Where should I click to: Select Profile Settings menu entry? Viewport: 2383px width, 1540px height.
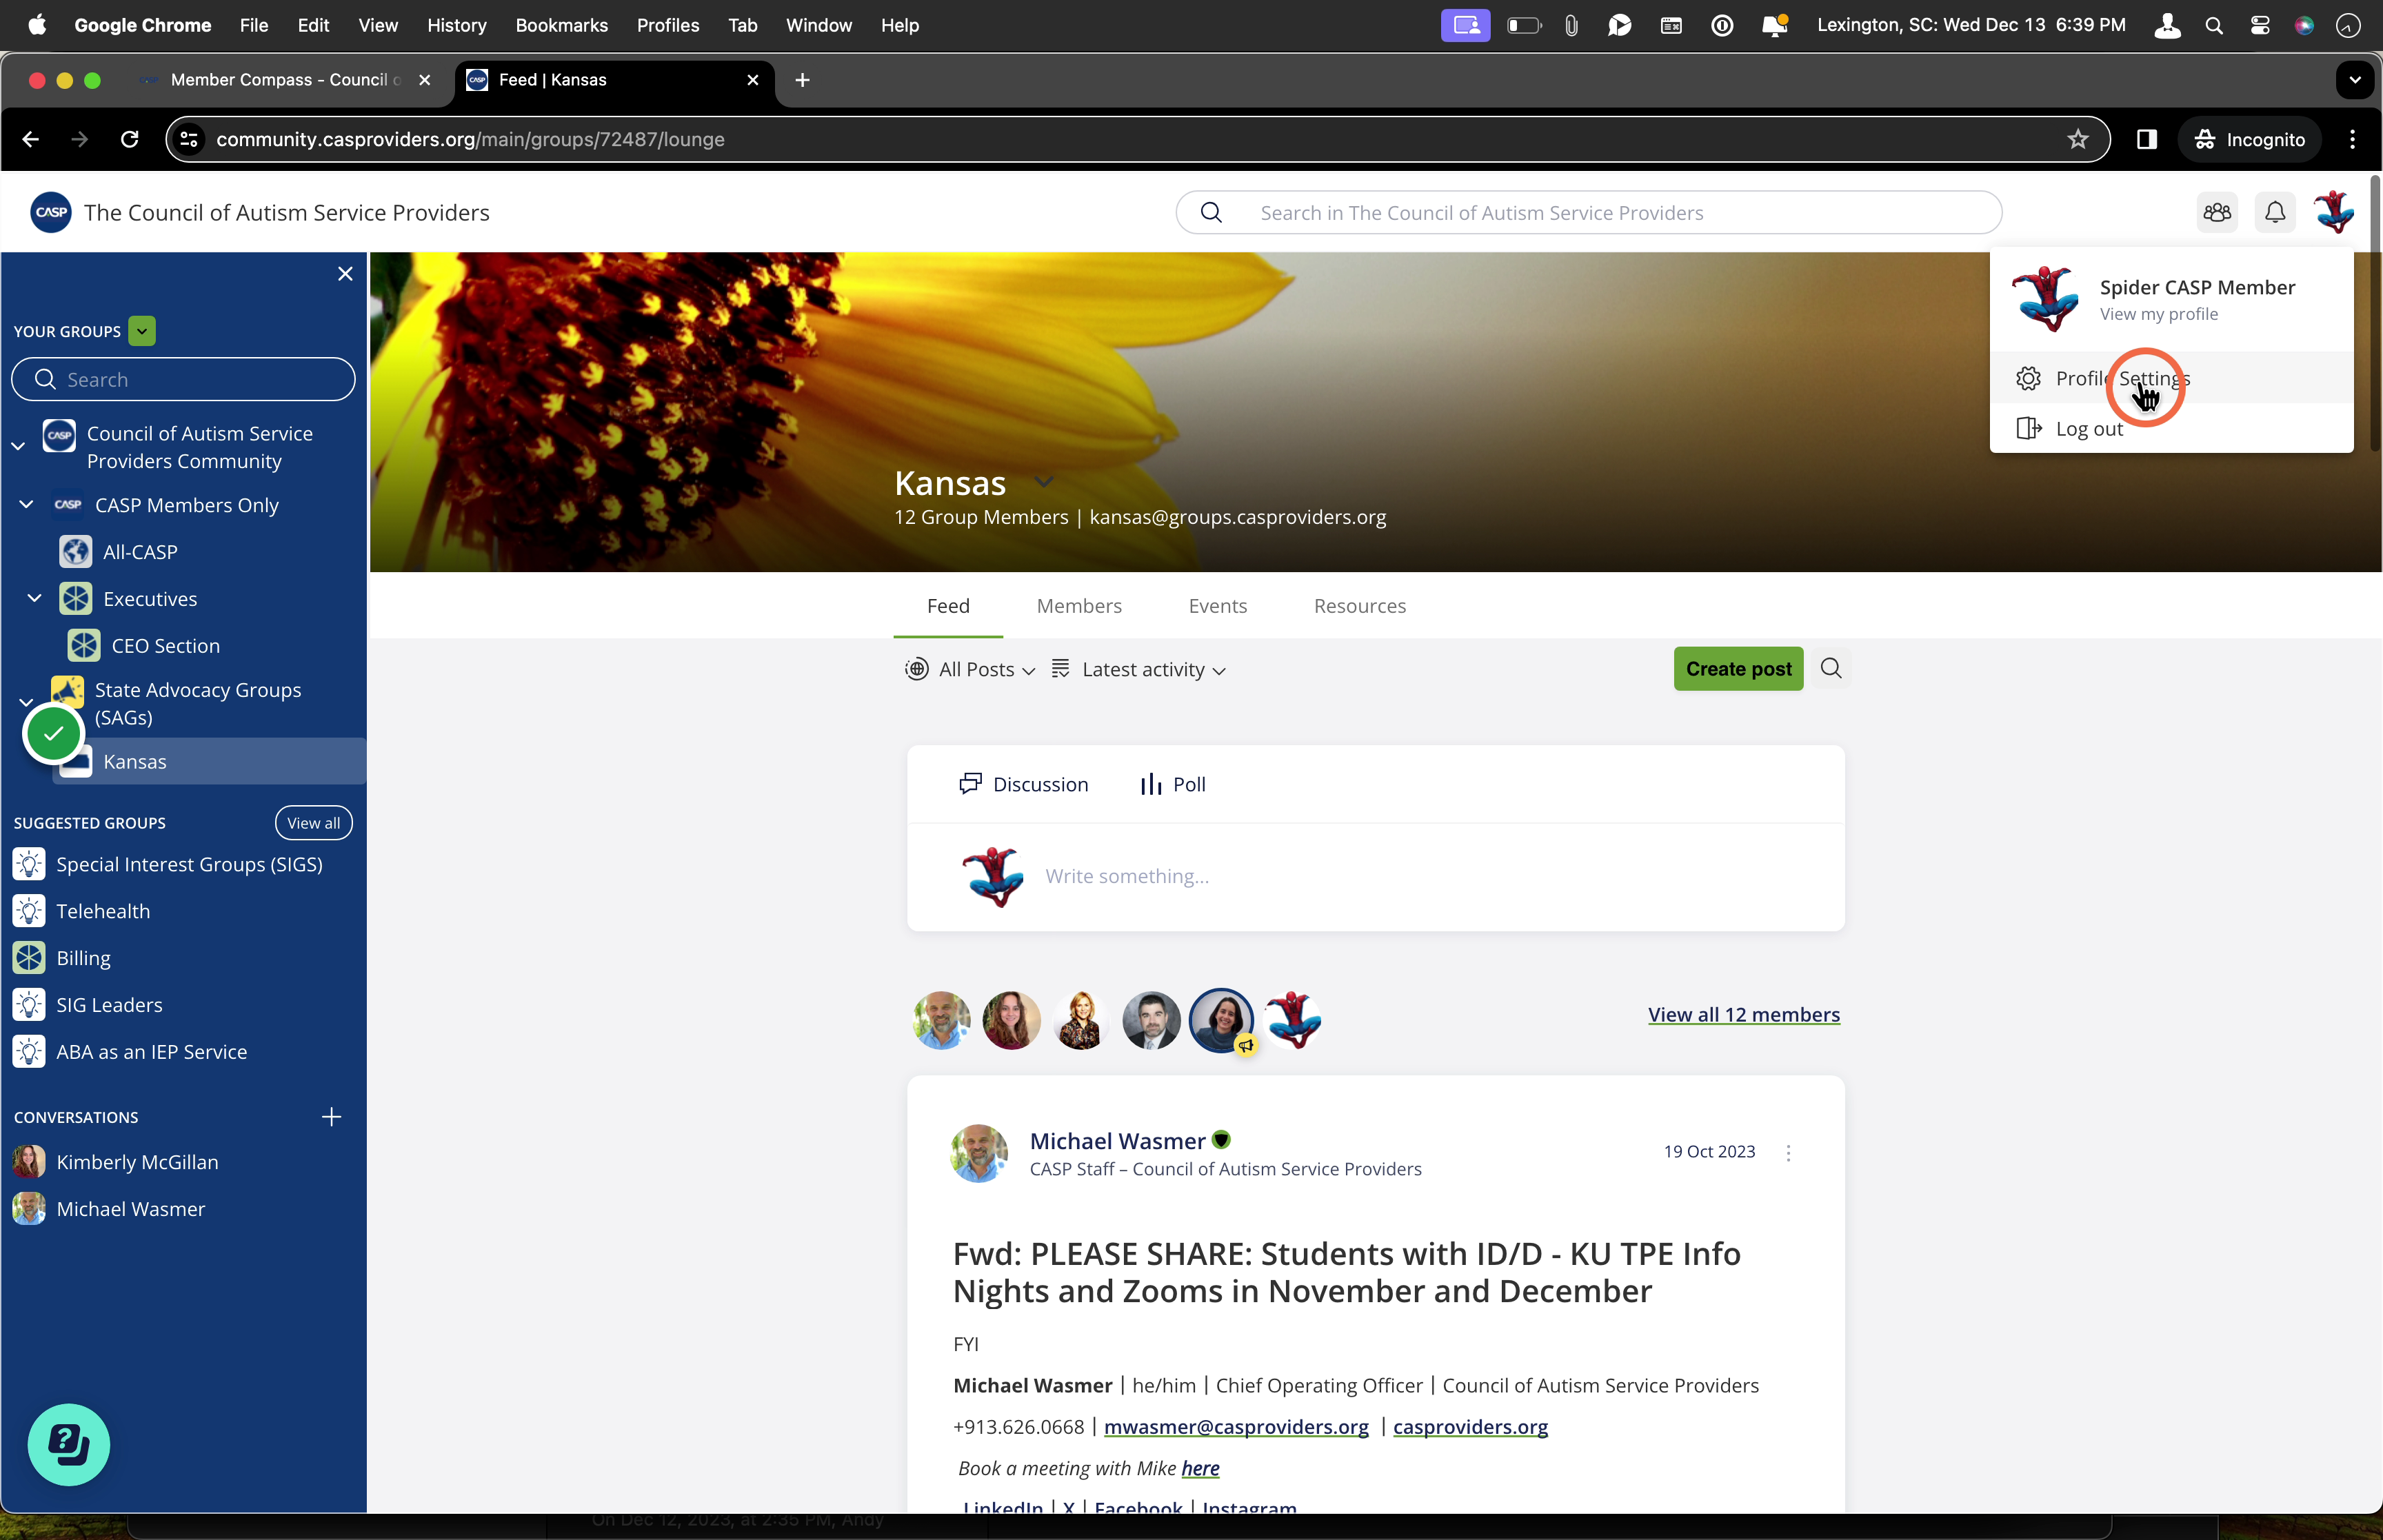[2171, 378]
